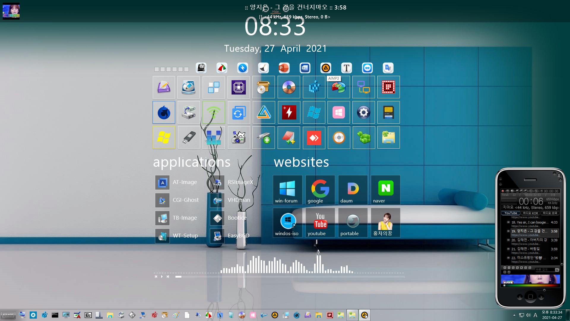Open the green Wi-Fi tile
570x321 pixels.
coord(214,112)
